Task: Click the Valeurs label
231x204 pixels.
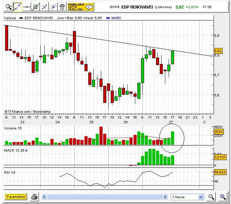Action: (x=10, y=18)
